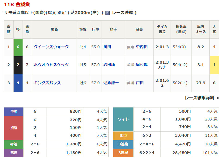Click the 504(-2) body weight value
The image size is (223, 160).
(180, 65)
